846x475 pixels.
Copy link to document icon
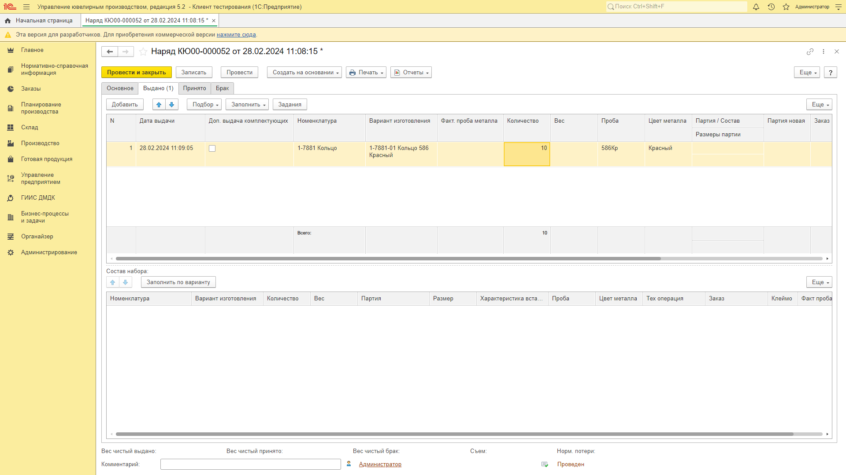coord(810,51)
